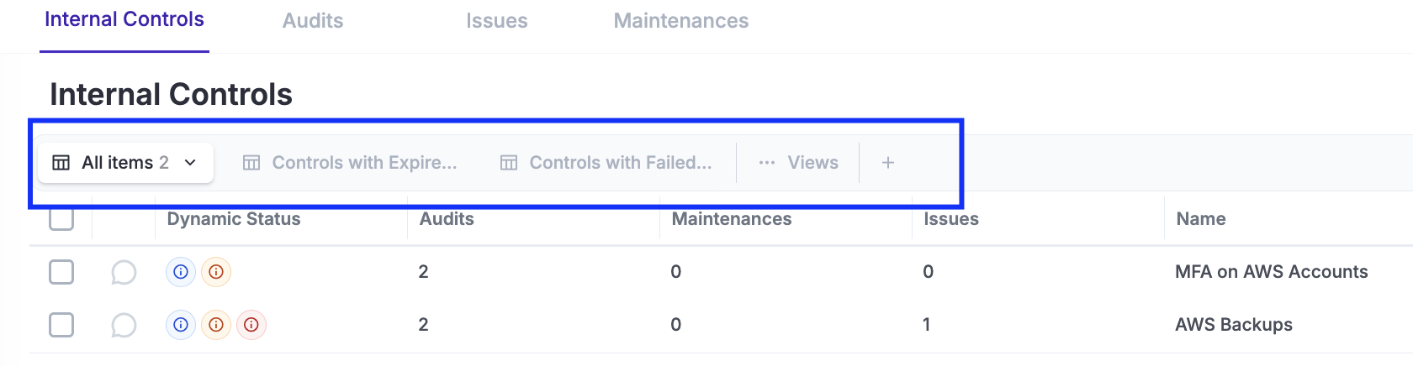Click red alert status icon in AWS Backups row
The height and width of the screenshot is (366, 1413).
pos(251,325)
